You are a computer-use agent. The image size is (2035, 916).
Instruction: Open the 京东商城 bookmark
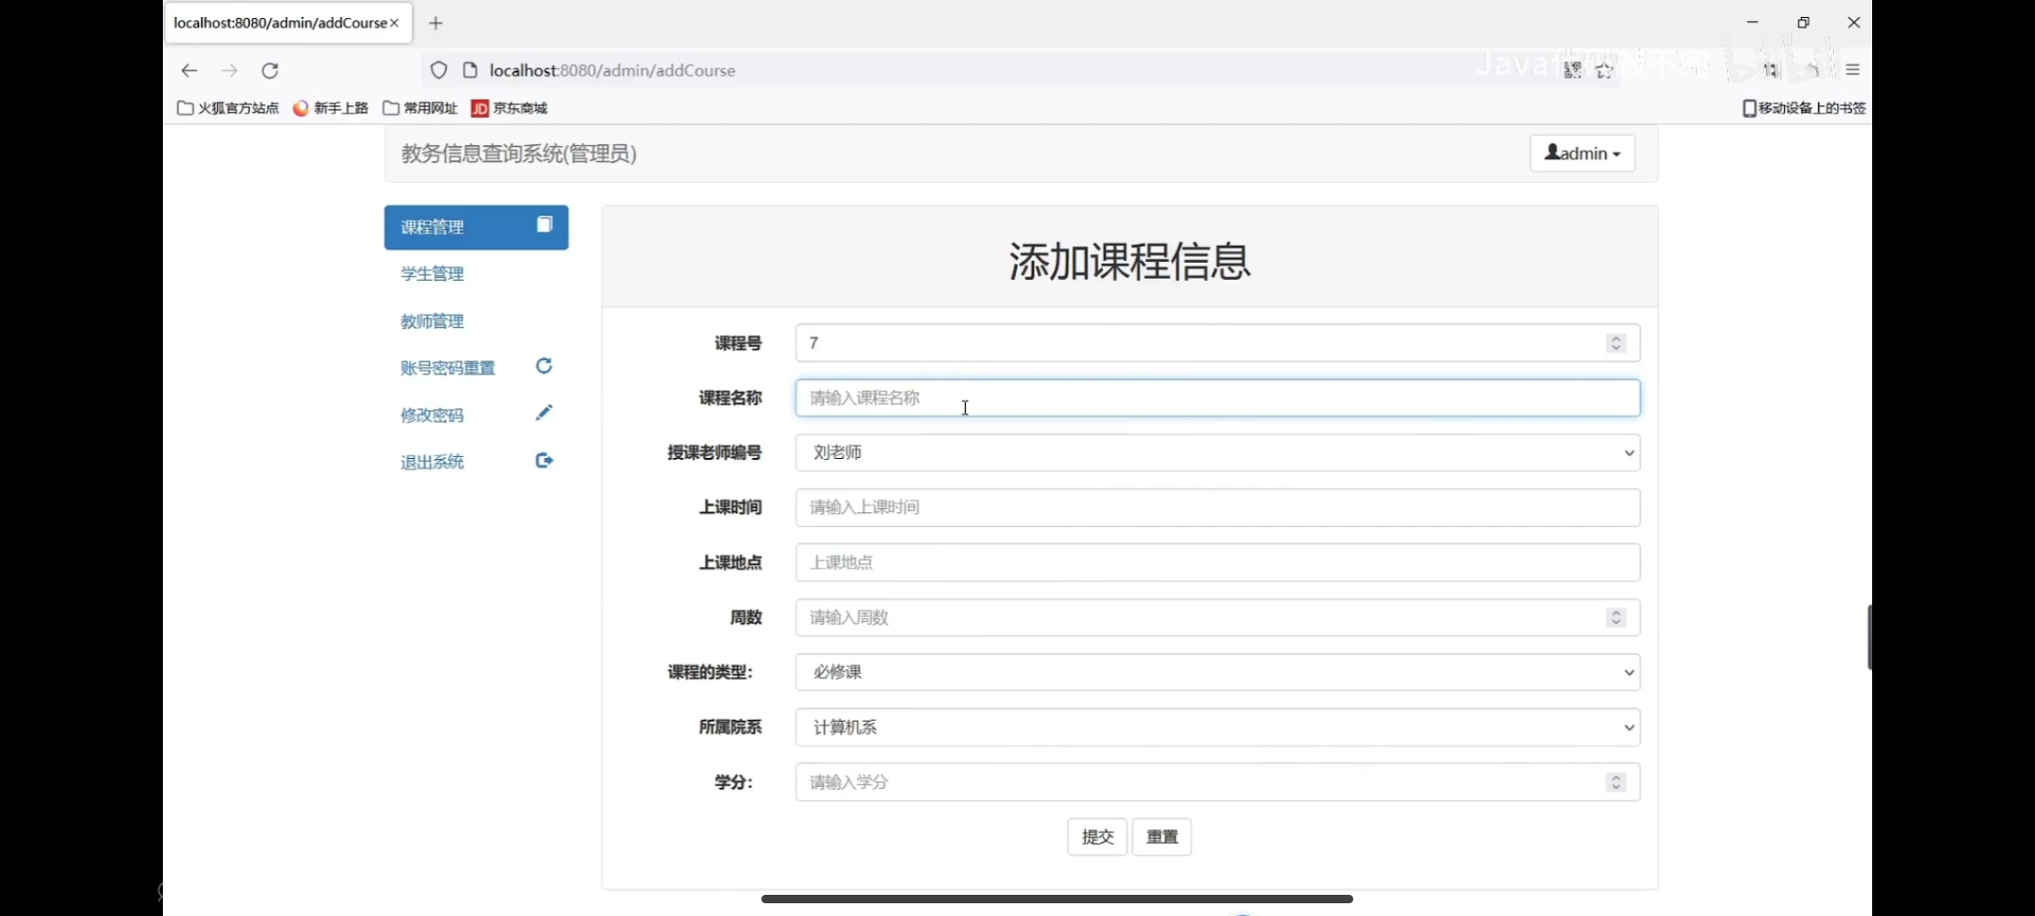510,108
